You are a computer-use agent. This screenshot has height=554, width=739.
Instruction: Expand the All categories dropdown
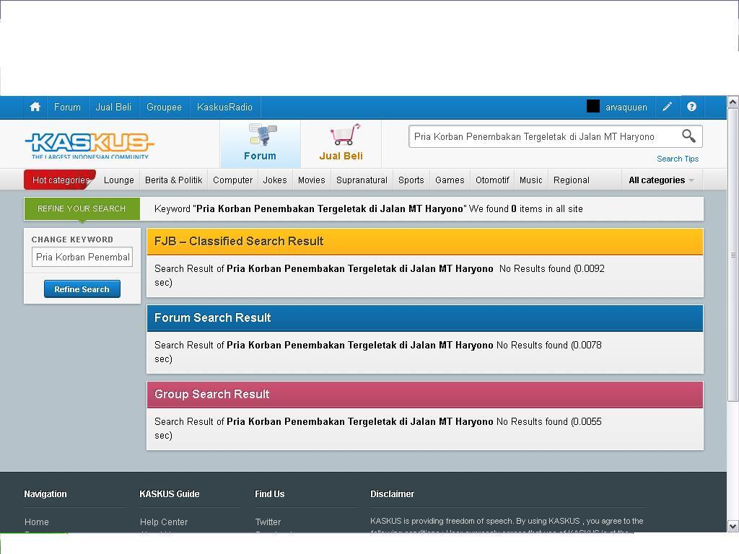661,180
